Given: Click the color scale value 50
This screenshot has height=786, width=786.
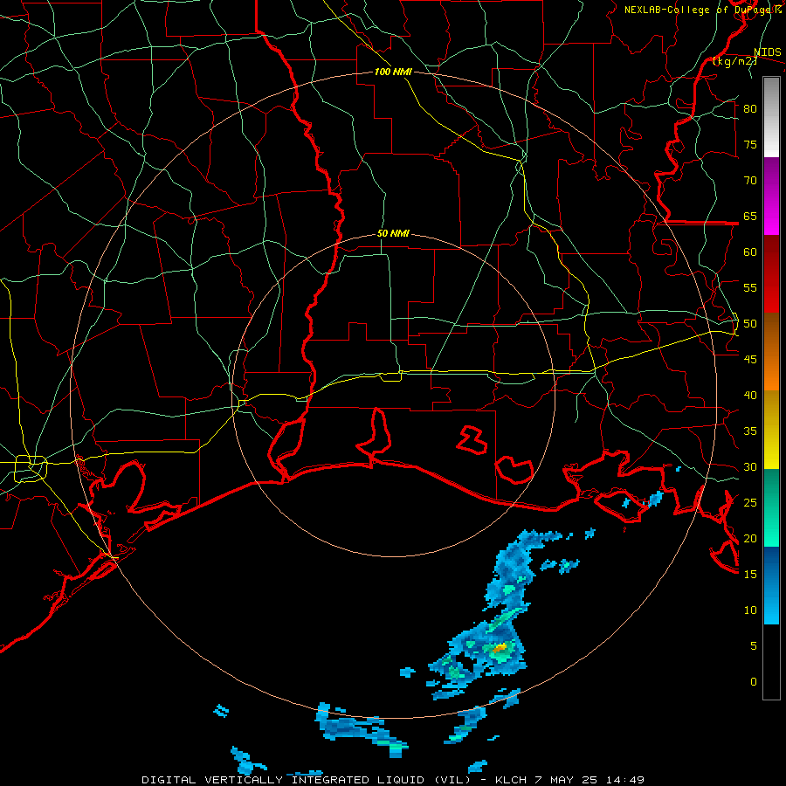Looking at the screenshot, I should click(750, 324).
